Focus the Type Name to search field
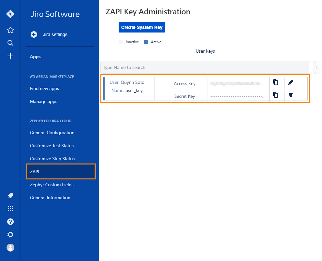Screen dimensions: 322x261 coord(205,67)
